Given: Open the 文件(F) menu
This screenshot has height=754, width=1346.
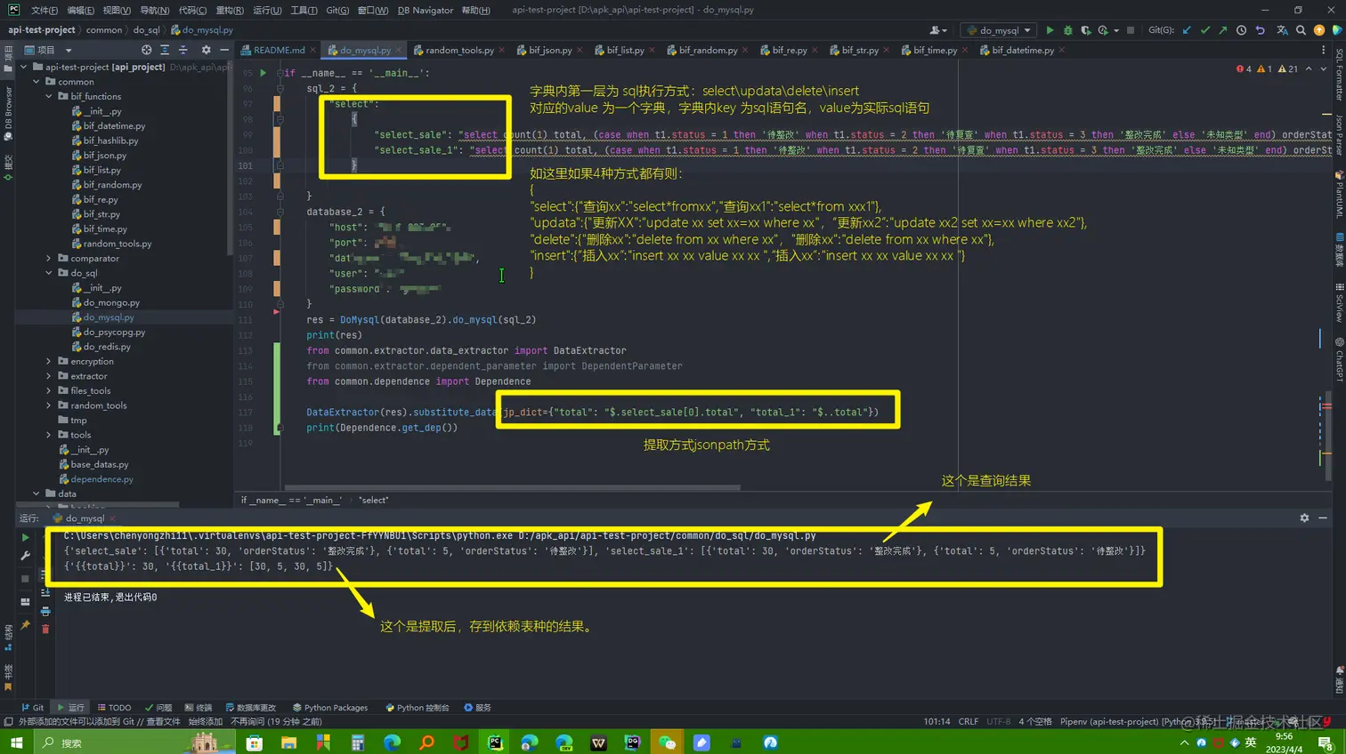Looking at the screenshot, I should click(44, 10).
